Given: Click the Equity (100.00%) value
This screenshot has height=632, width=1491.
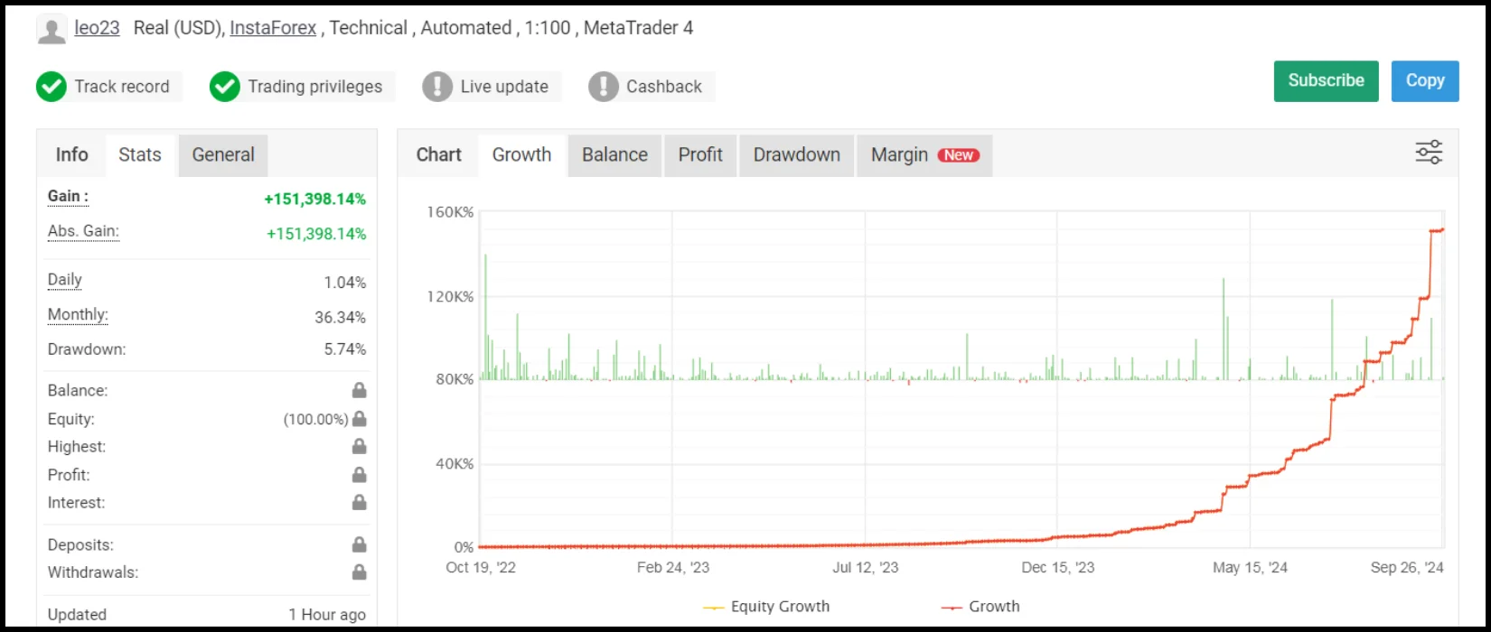Looking at the screenshot, I should 315,419.
